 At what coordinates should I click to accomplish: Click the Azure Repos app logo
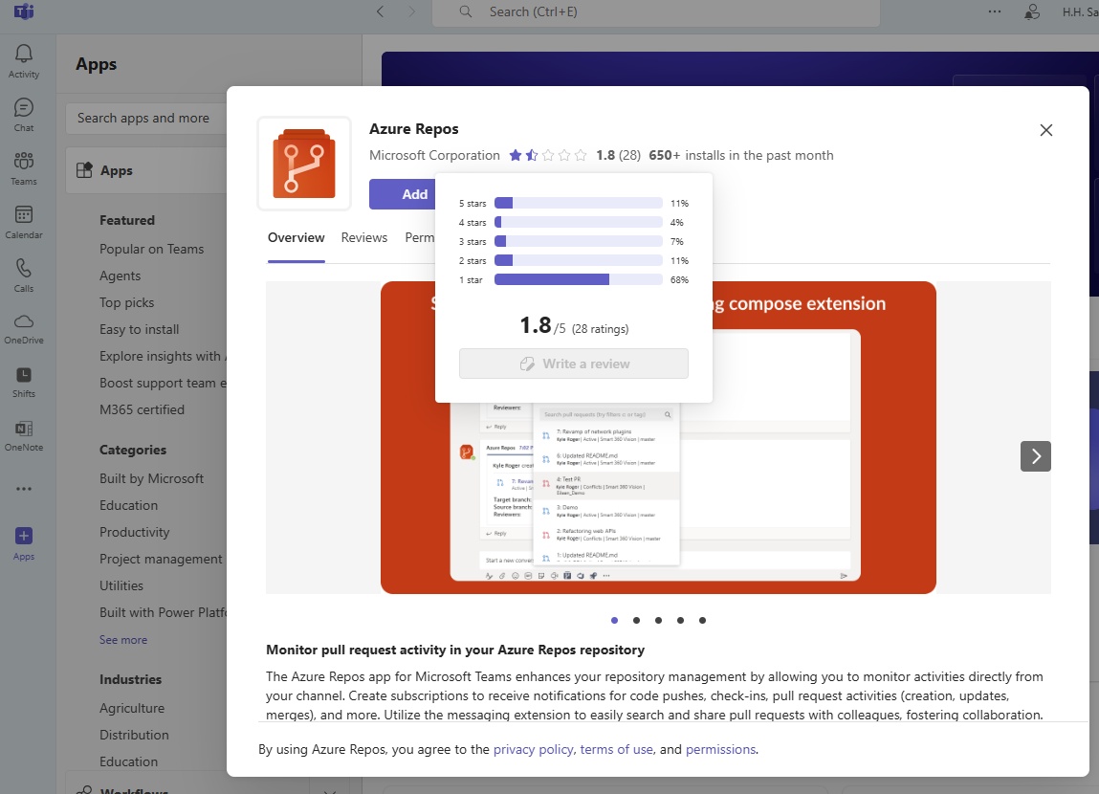pyautogui.click(x=304, y=164)
